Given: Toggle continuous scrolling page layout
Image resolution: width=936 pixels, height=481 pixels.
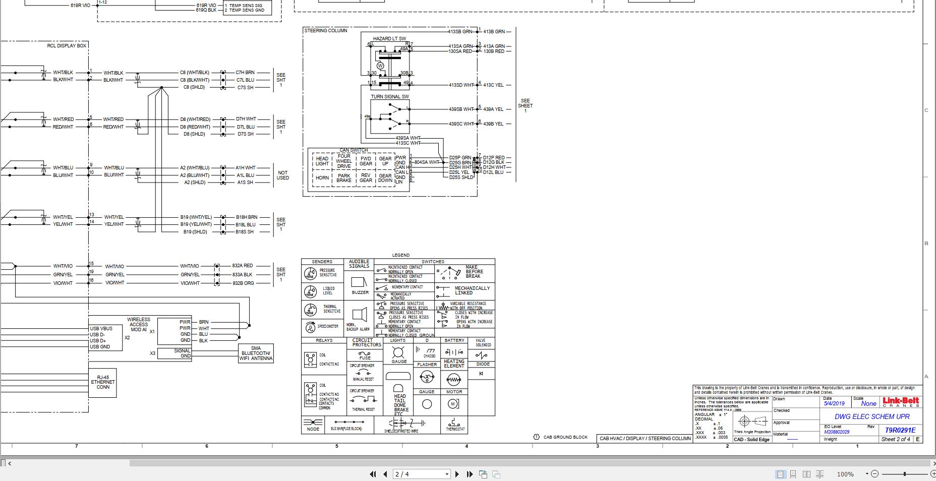Looking at the screenshot, I should tap(793, 474).
